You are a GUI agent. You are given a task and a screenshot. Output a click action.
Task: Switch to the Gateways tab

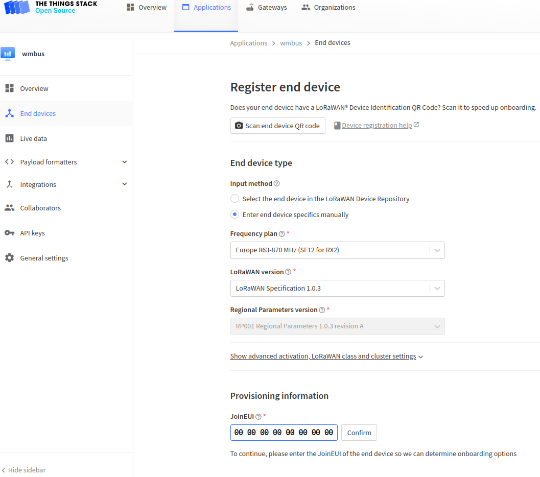point(266,8)
